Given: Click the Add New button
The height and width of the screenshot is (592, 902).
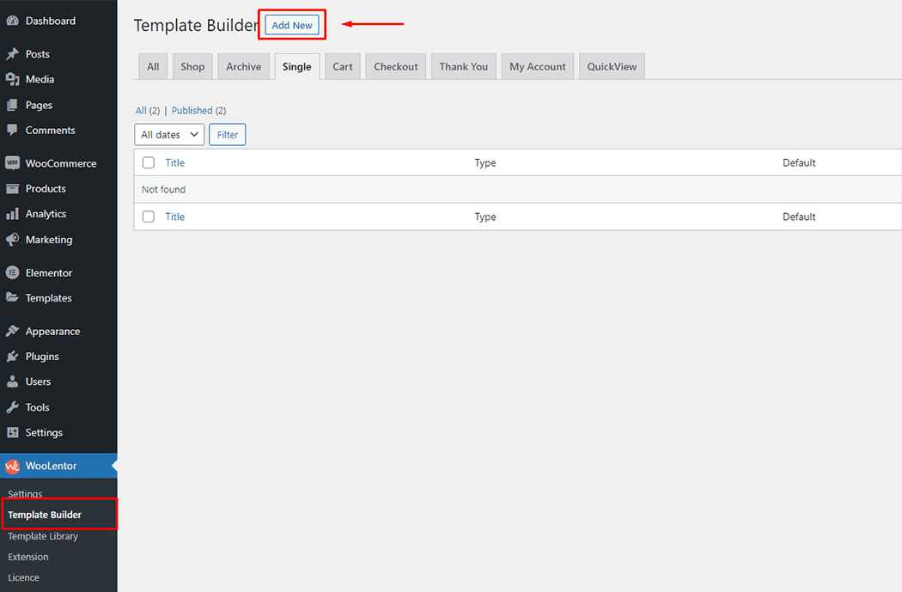Looking at the screenshot, I should coord(291,25).
